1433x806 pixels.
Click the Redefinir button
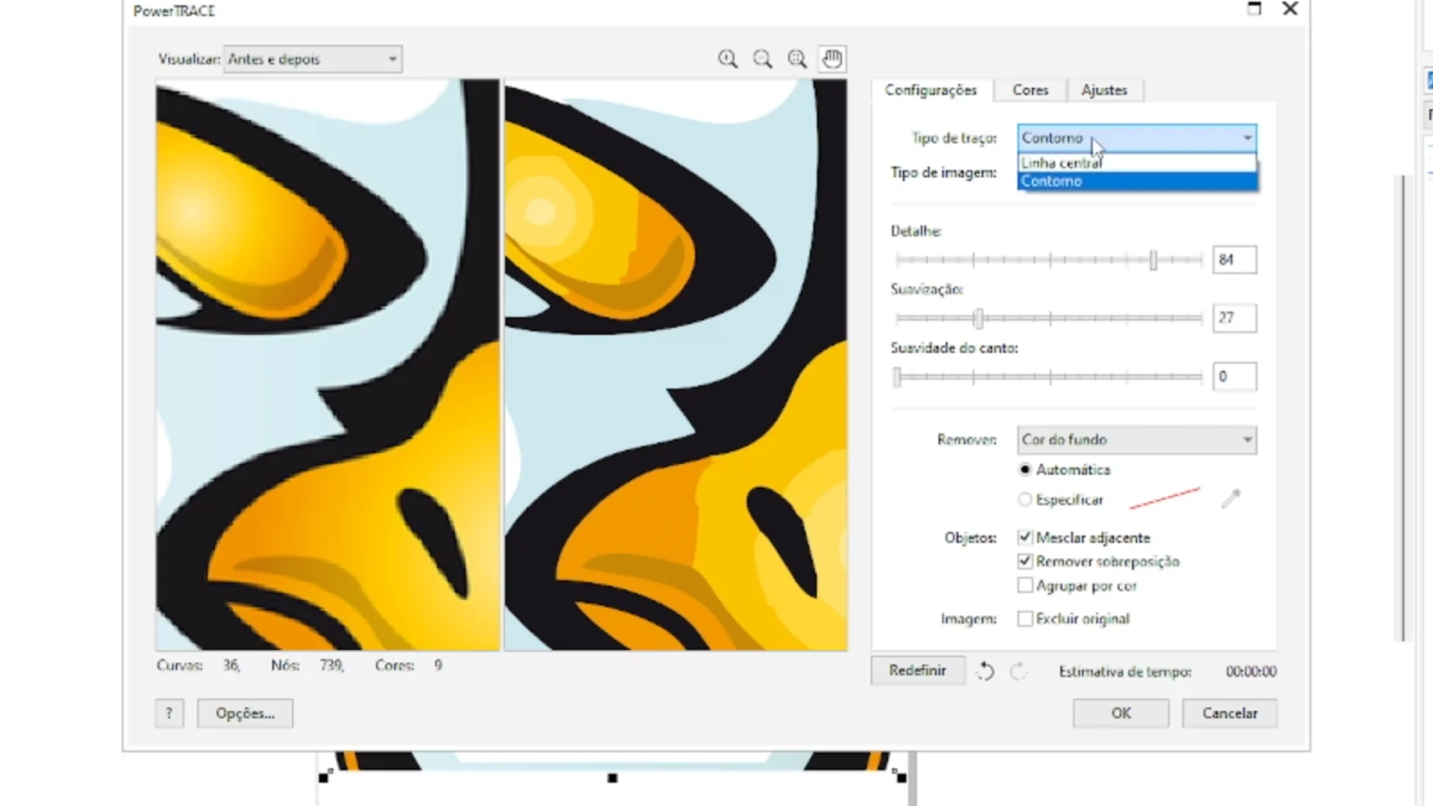[x=917, y=670]
